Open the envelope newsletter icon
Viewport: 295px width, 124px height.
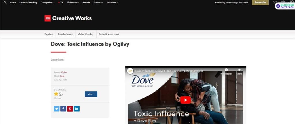[x=275, y=2]
